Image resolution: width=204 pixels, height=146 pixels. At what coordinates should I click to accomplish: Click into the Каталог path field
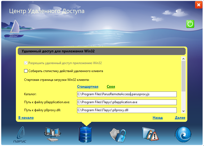pos(127,94)
